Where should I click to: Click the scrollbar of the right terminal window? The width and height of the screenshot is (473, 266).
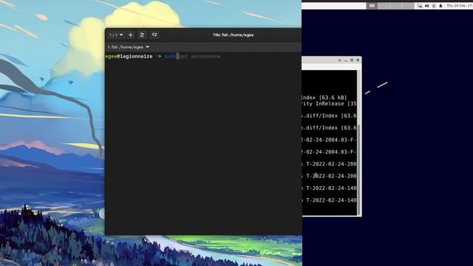point(358,143)
